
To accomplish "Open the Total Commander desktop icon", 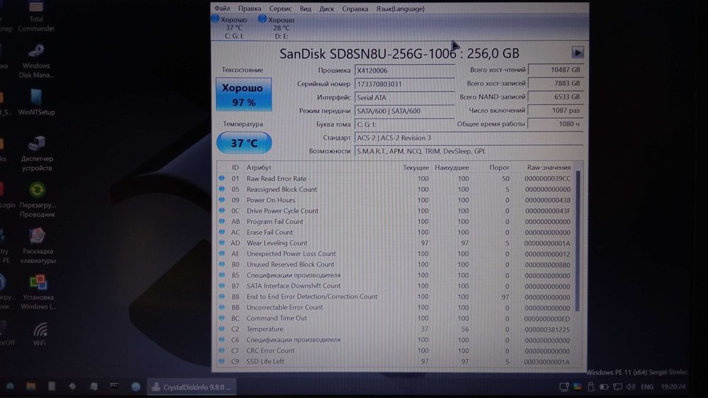I will (x=36, y=17).
